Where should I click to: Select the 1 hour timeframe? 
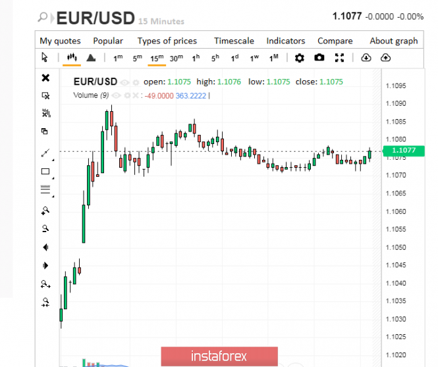(196, 58)
